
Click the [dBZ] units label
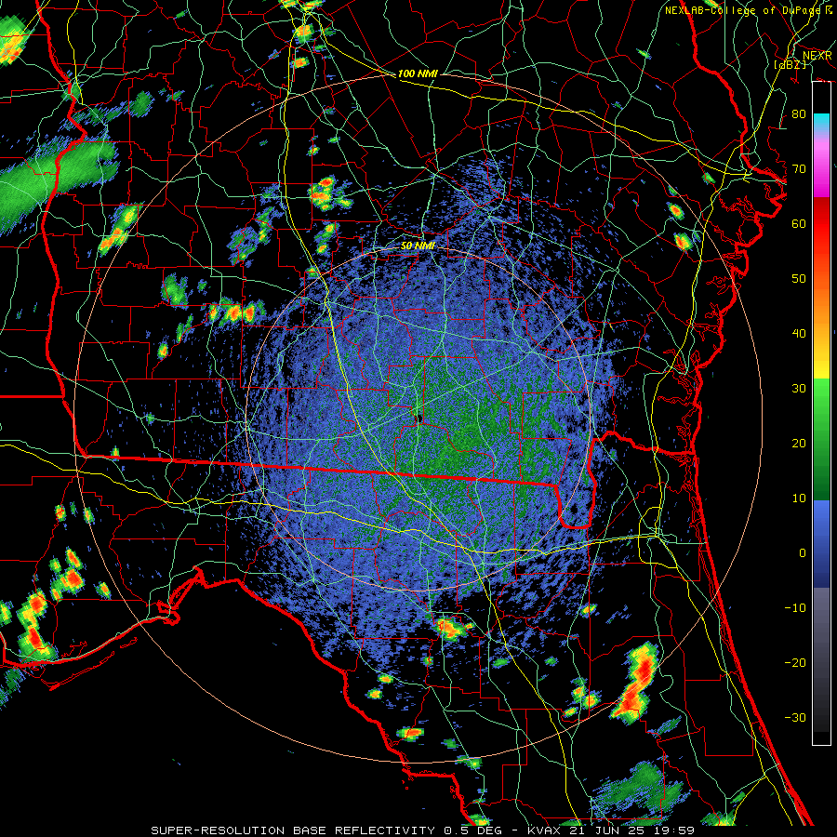click(790, 64)
